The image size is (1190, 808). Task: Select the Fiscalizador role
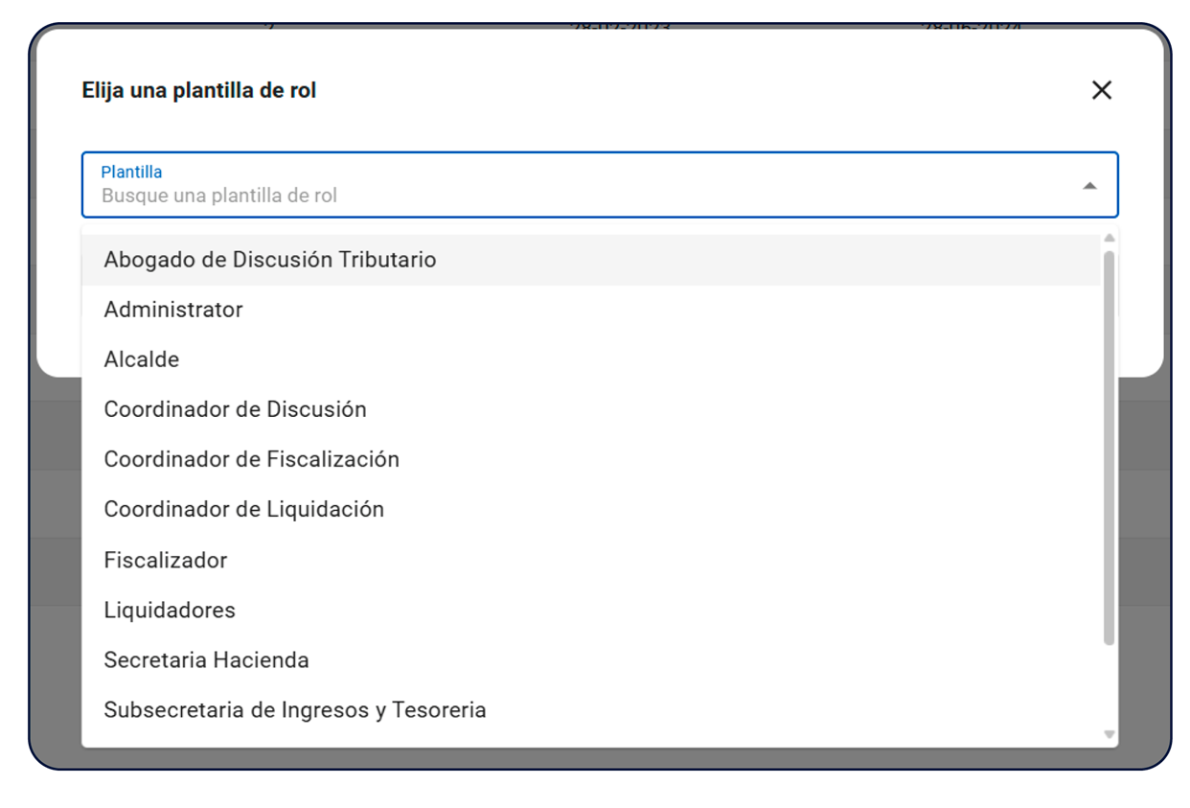166,560
